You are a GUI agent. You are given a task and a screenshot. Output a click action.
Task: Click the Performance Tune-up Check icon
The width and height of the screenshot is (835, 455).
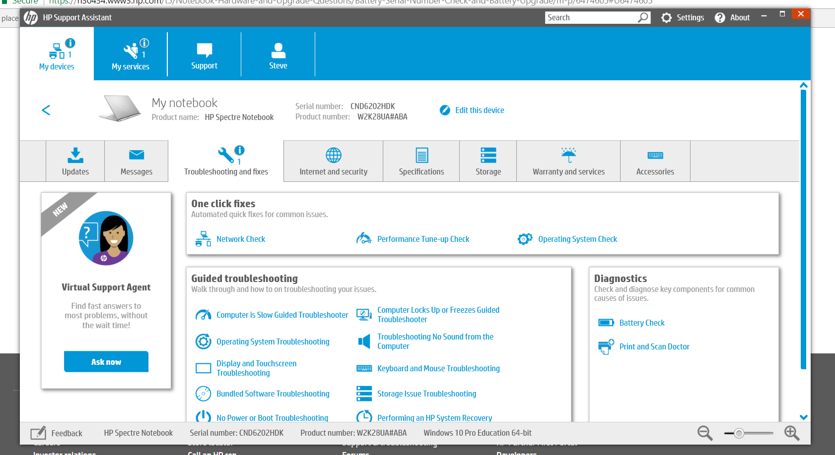pos(364,239)
